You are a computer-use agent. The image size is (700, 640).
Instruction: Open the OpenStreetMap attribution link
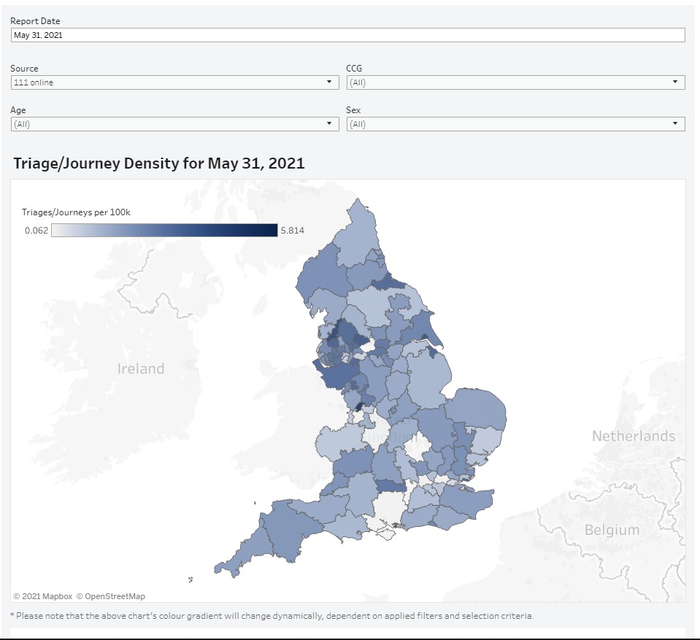tap(114, 596)
